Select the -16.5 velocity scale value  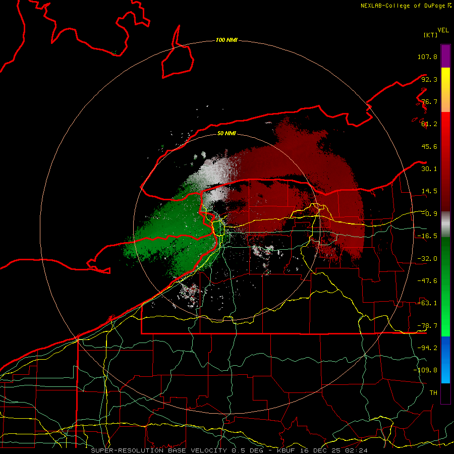pos(427,236)
